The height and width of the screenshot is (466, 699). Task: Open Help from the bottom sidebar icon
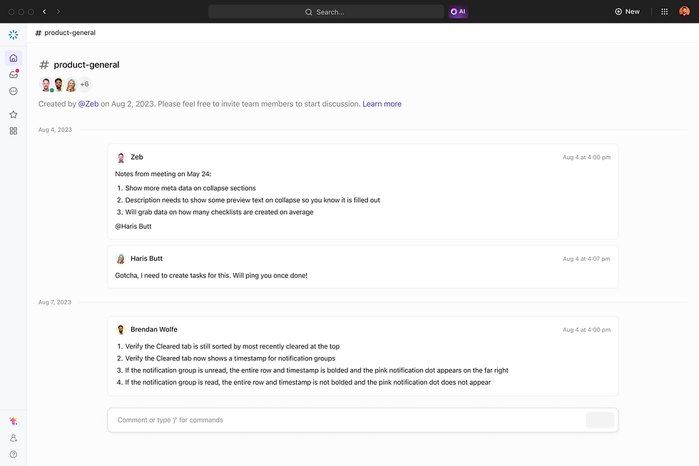point(13,454)
